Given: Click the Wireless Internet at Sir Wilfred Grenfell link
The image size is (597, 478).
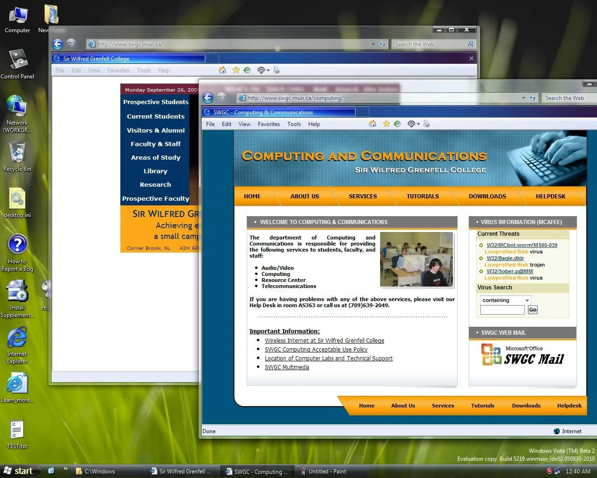Looking at the screenshot, I should tap(325, 340).
